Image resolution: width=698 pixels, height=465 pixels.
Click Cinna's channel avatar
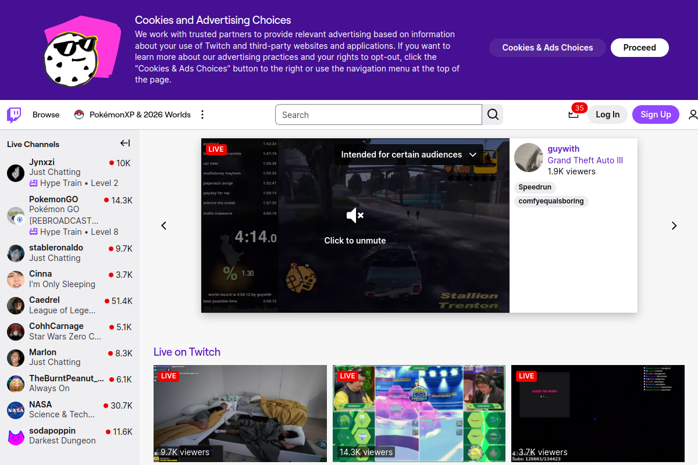point(16,279)
